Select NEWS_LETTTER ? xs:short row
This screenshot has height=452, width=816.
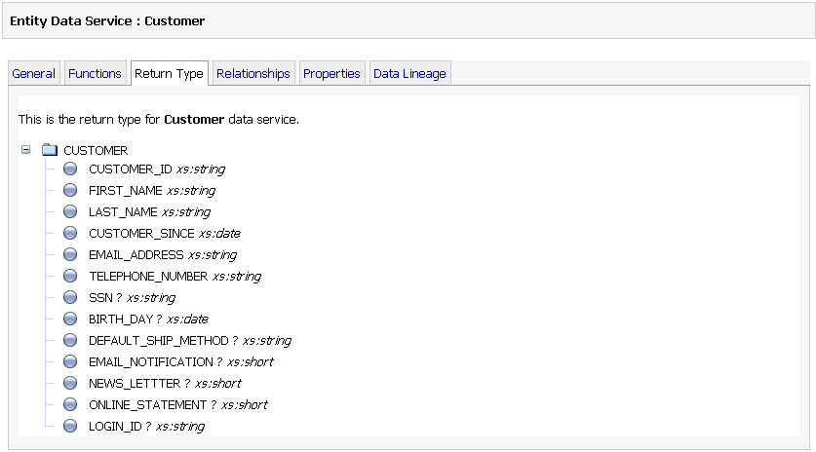165,383
